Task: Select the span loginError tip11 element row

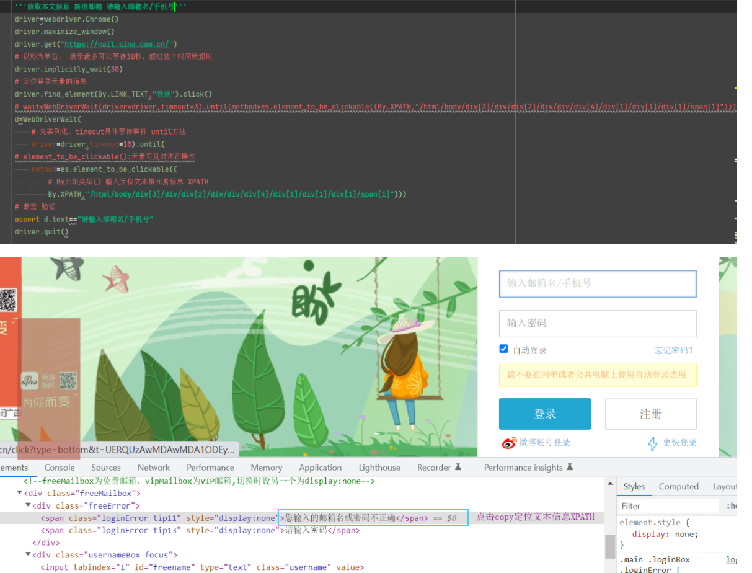Action: [x=302, y=518]
